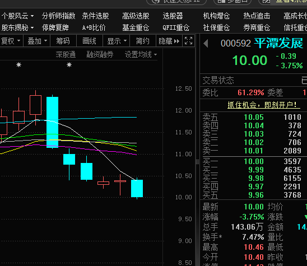307x266 pixels.
Task: Click the large current price 10.00
Action: point(250,60)
